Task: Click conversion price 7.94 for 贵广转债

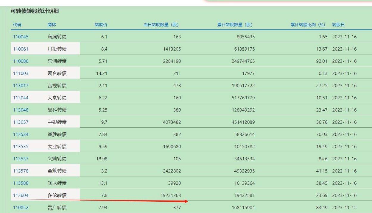Action: [103, 208]
